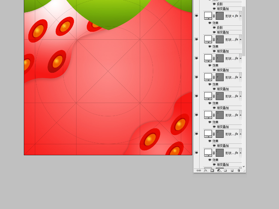The width and height of the screenshot is (279, 209).
Task: Create a new layer with page icon
Action: pyautogui.click(x=232, y=170)
